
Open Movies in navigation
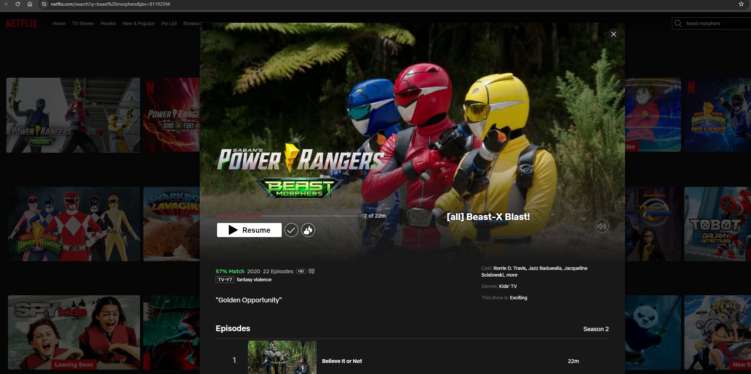[x=108, y=23]
